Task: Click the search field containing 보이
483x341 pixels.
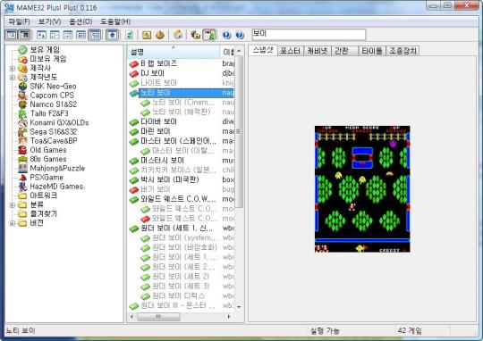Action: (309, 35)
